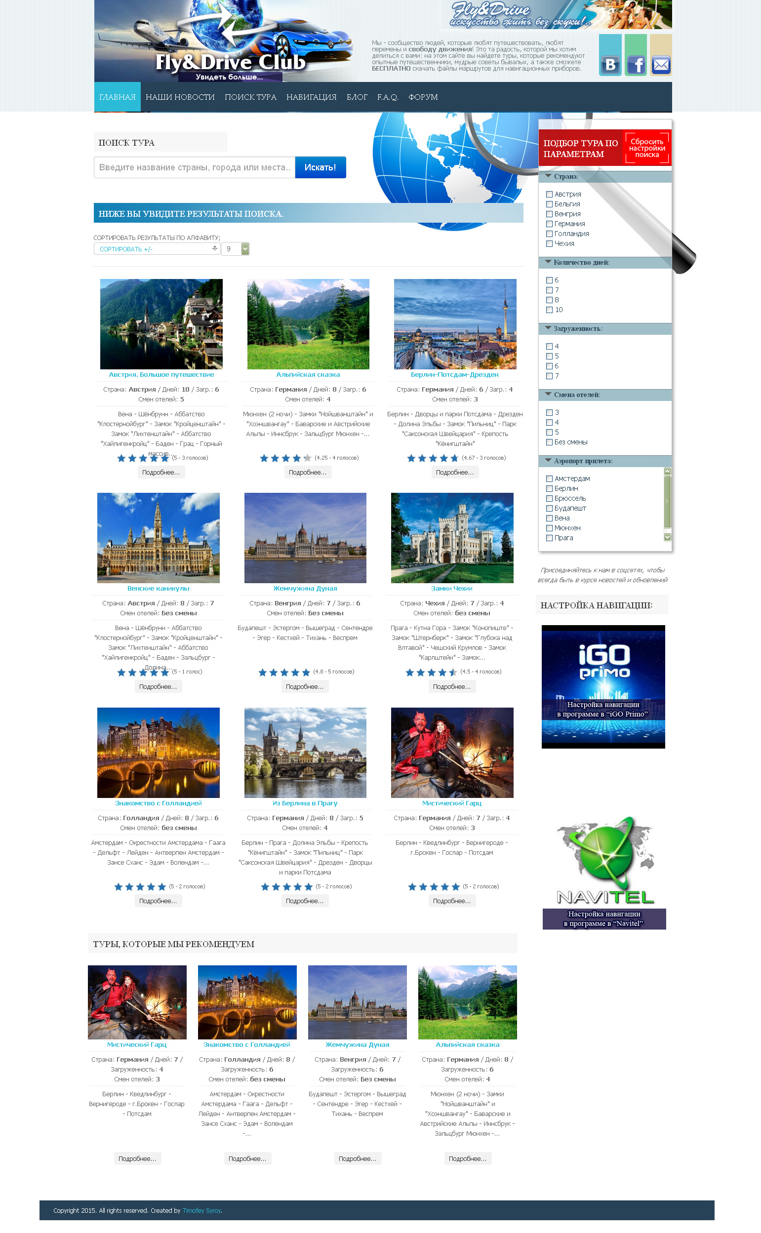Check the Амстердам airport checkbox
The width and height of the screenshot is (761, 1233).
(550, 478)
